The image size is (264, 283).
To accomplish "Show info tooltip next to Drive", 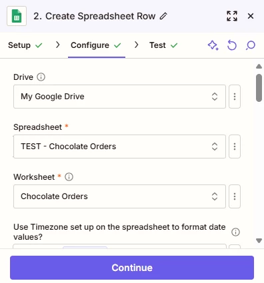I will (41, 77).
